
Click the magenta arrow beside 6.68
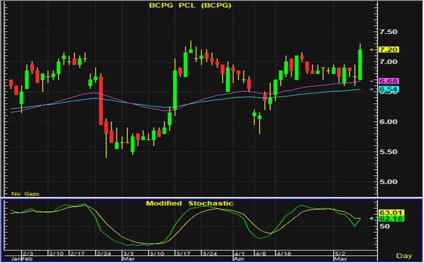[x=372, y=81]
